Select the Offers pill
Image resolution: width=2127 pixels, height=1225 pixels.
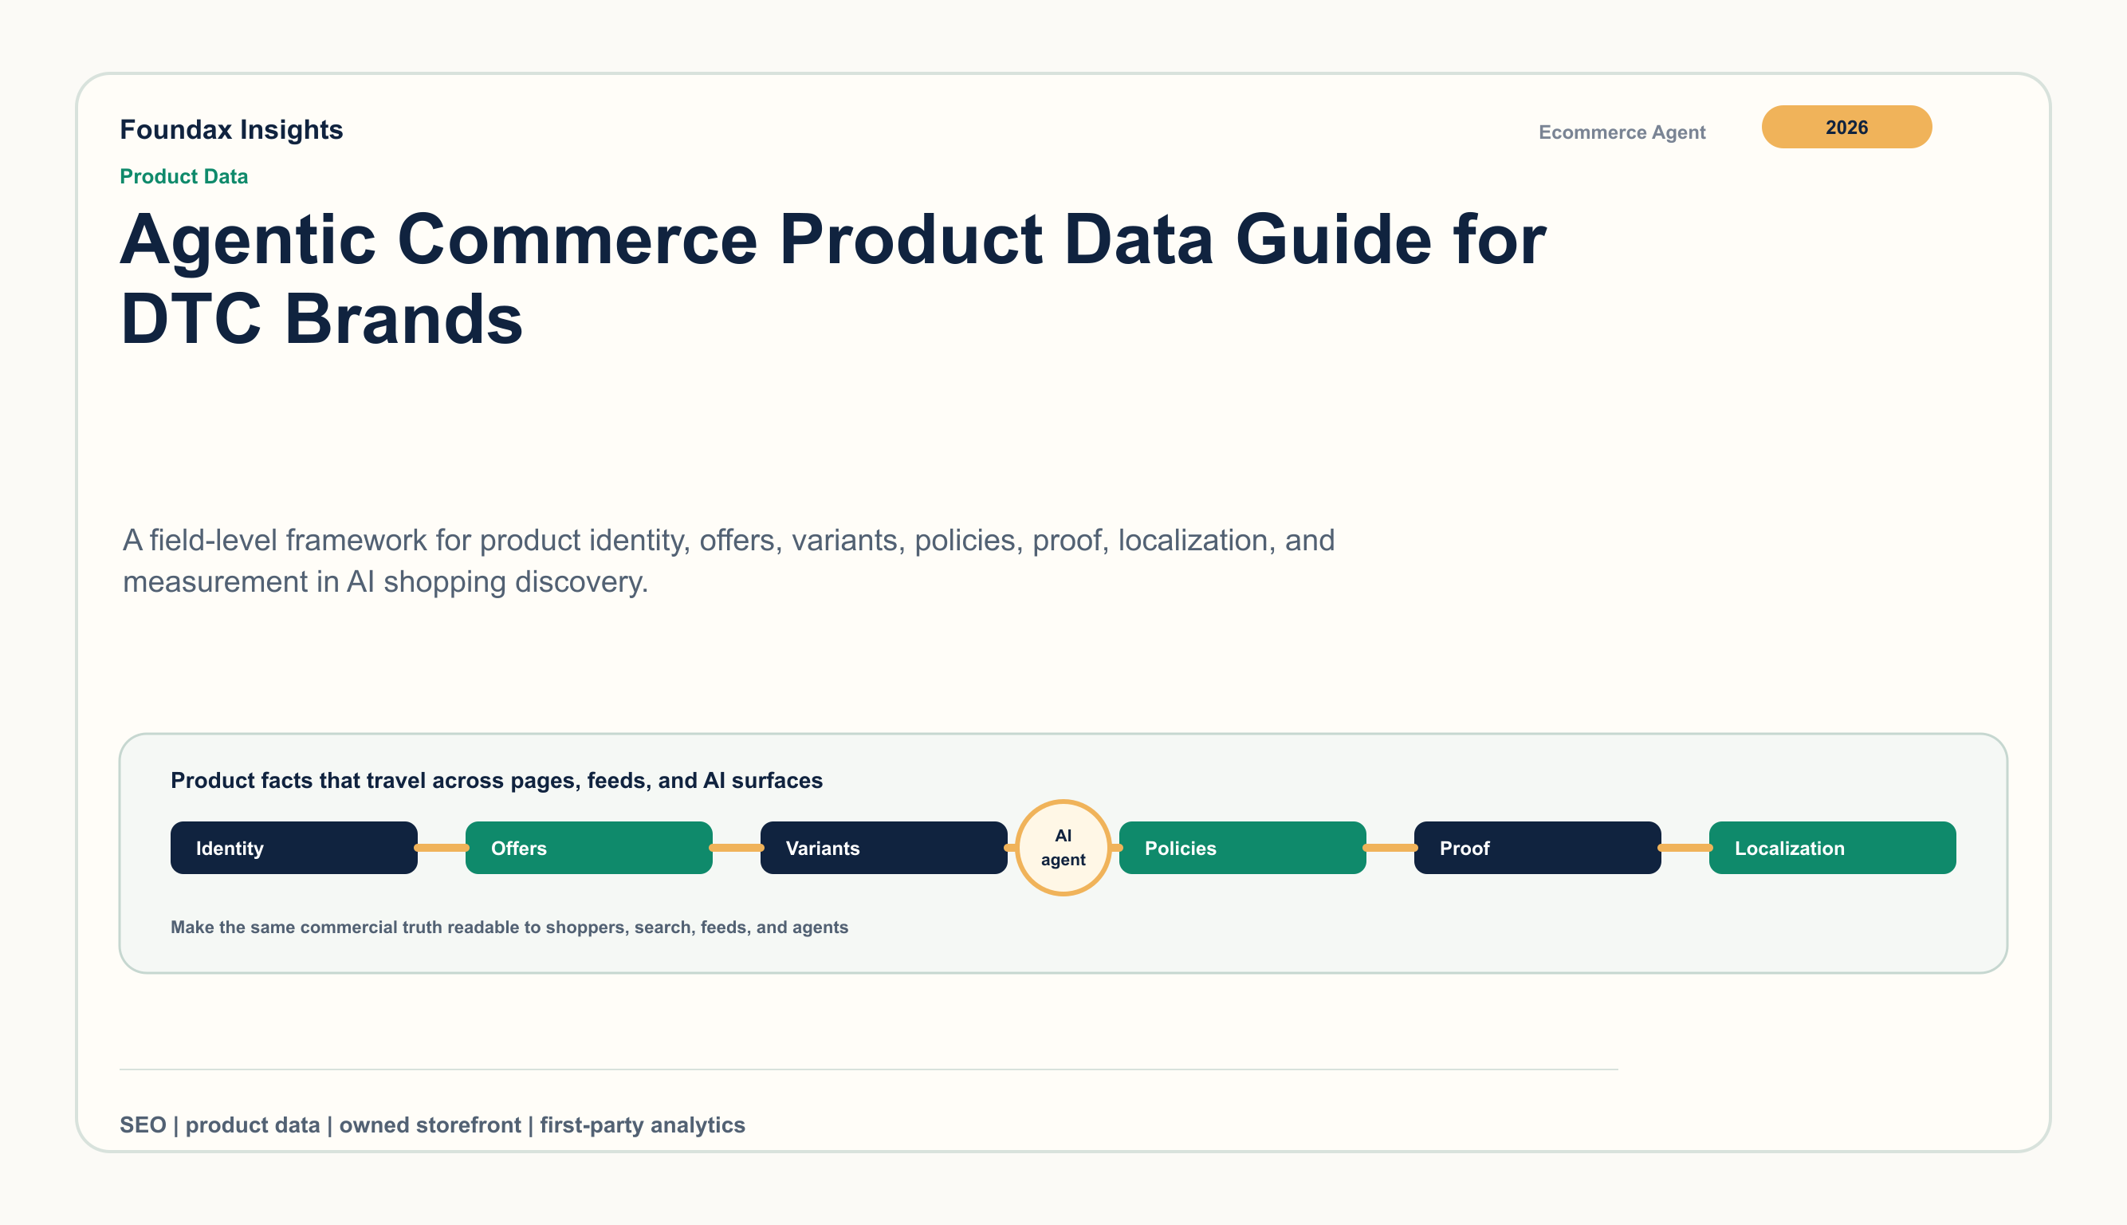[588, 847]
